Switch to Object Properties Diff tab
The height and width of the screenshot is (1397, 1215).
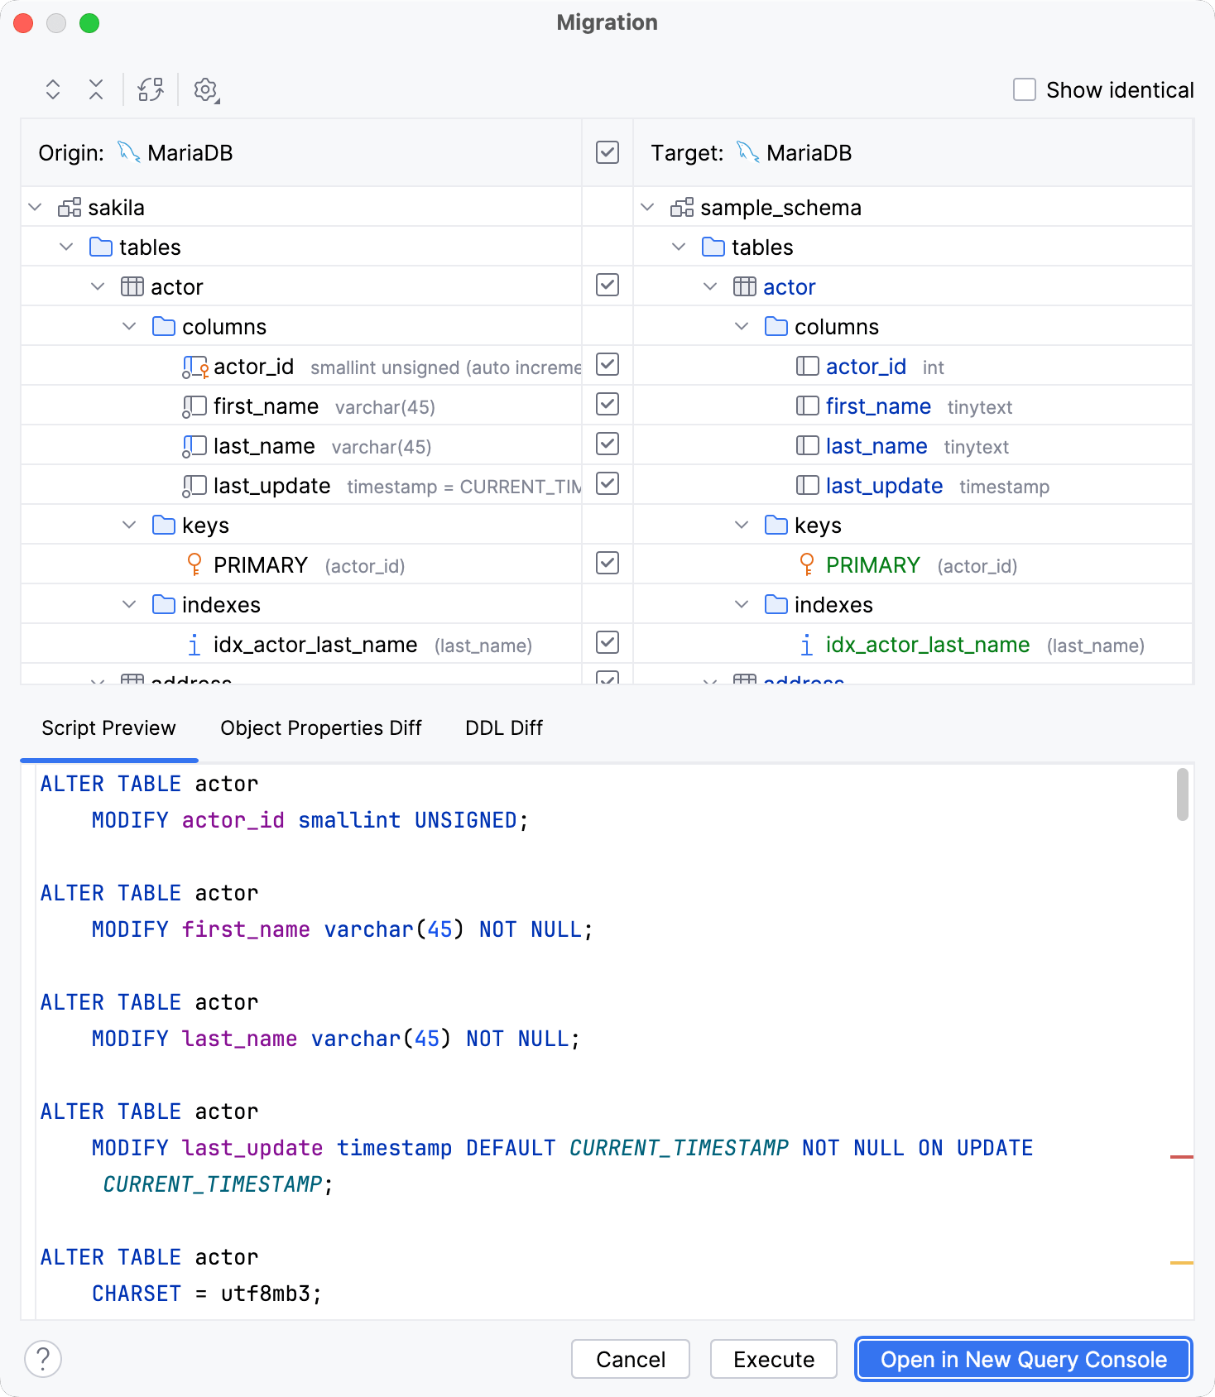tap(321, 728)
